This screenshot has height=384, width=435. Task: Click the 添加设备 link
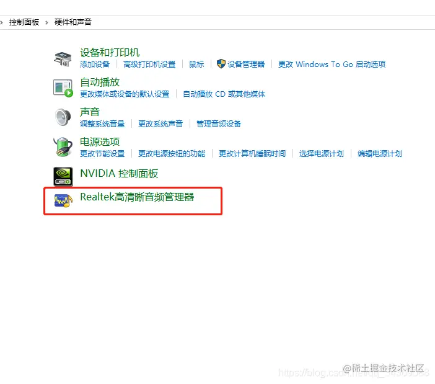point(95,65)
